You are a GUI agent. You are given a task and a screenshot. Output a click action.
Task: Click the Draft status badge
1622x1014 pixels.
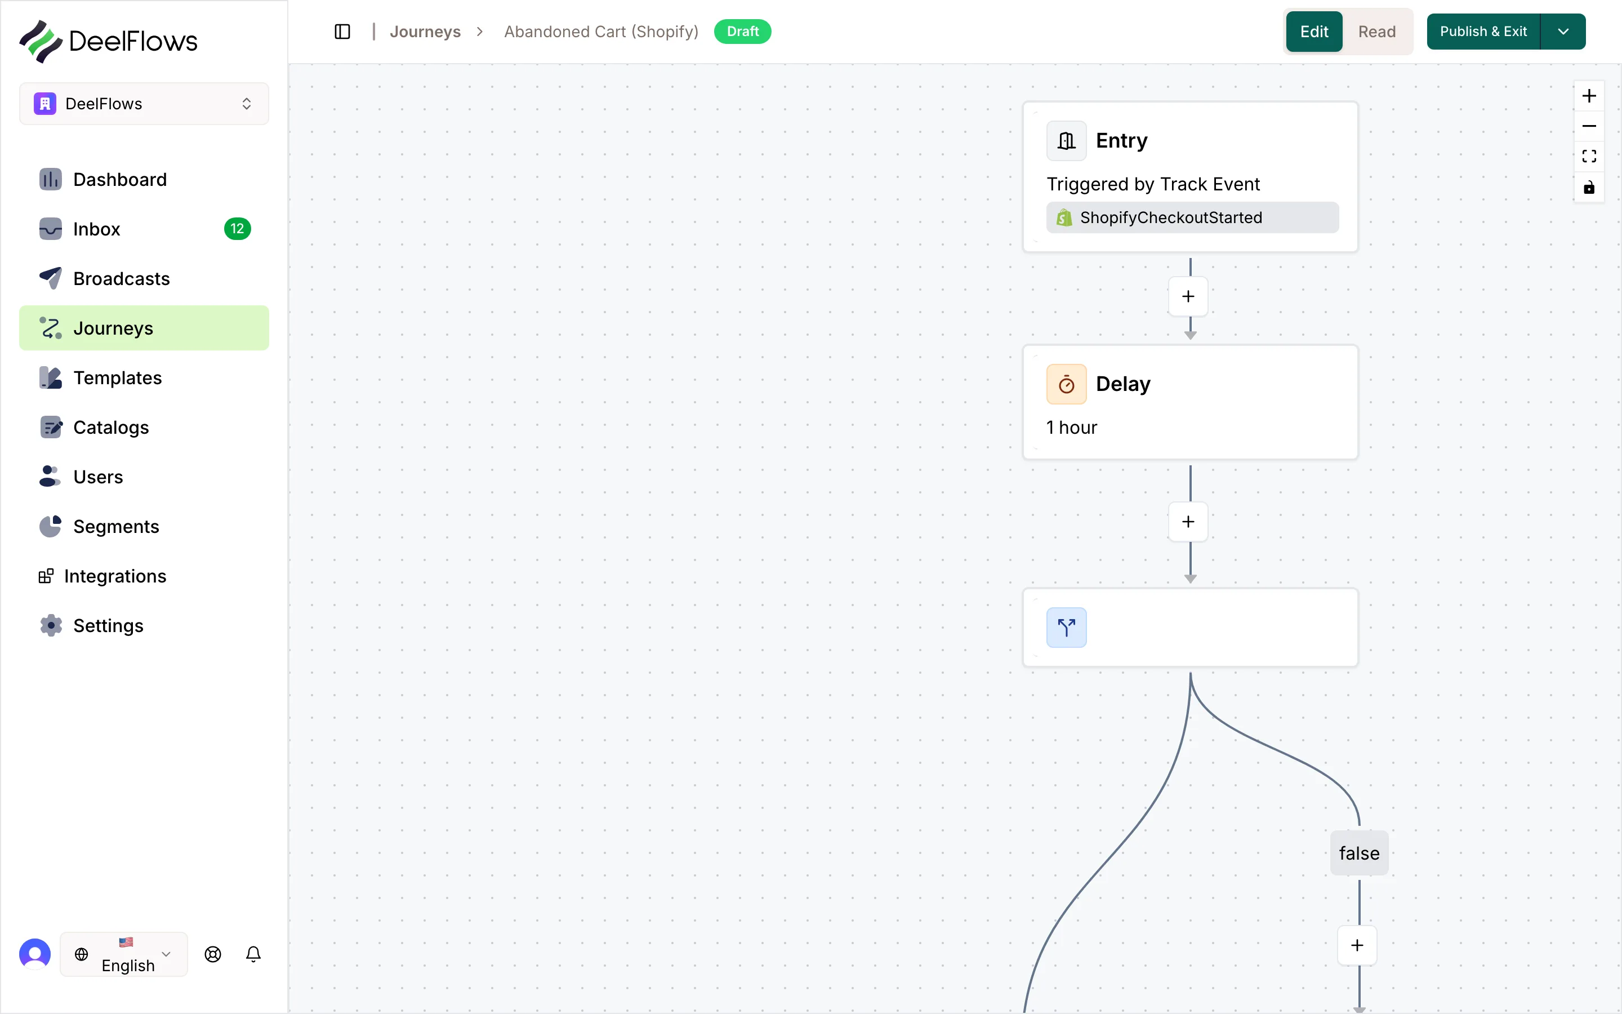743,32
